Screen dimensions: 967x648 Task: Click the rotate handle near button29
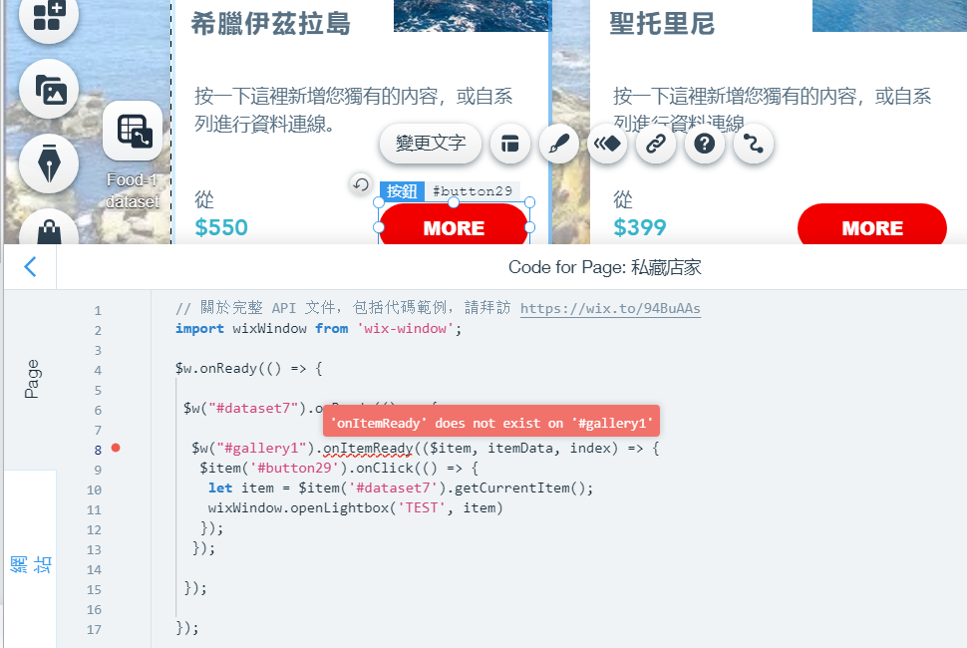[x=361, y=184]
